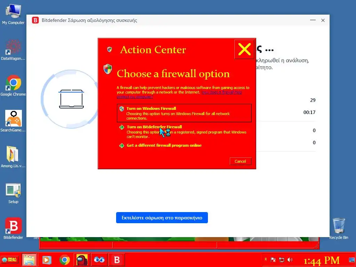Click the large shield icon beside Choose a firewall
Screen dimensions: 356x267
click(108, 69)
